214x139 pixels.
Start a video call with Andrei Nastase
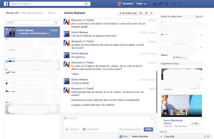(141, 13)
